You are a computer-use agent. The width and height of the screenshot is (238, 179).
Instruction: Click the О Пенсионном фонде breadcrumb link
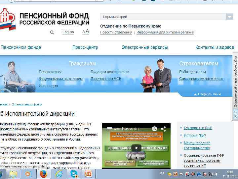(27, 104)
